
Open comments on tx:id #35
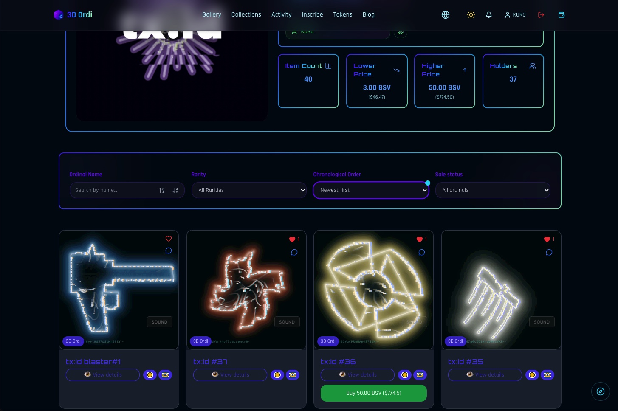point(549,252)
